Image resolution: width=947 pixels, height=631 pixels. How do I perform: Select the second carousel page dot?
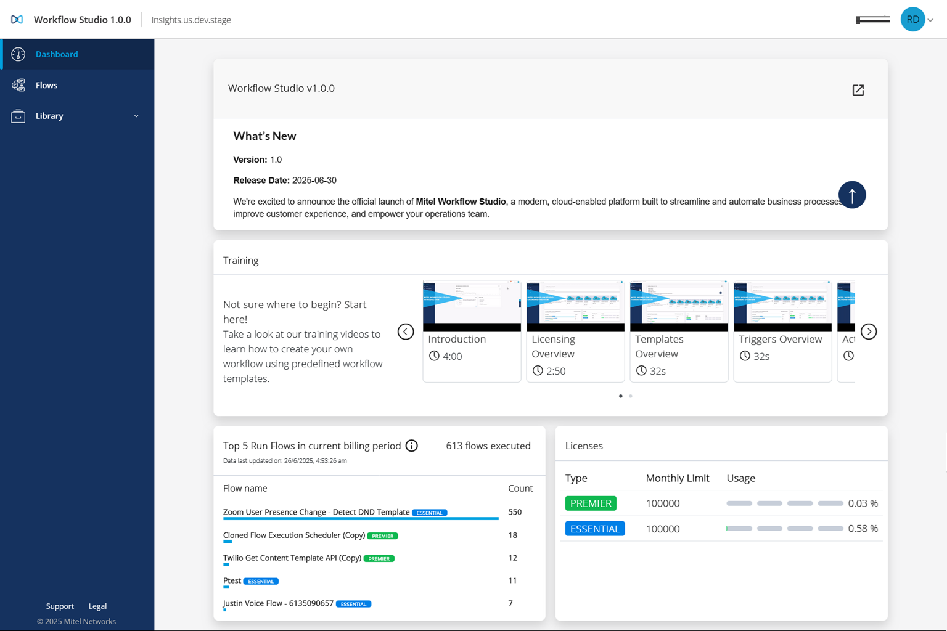[x=631, y=396]
